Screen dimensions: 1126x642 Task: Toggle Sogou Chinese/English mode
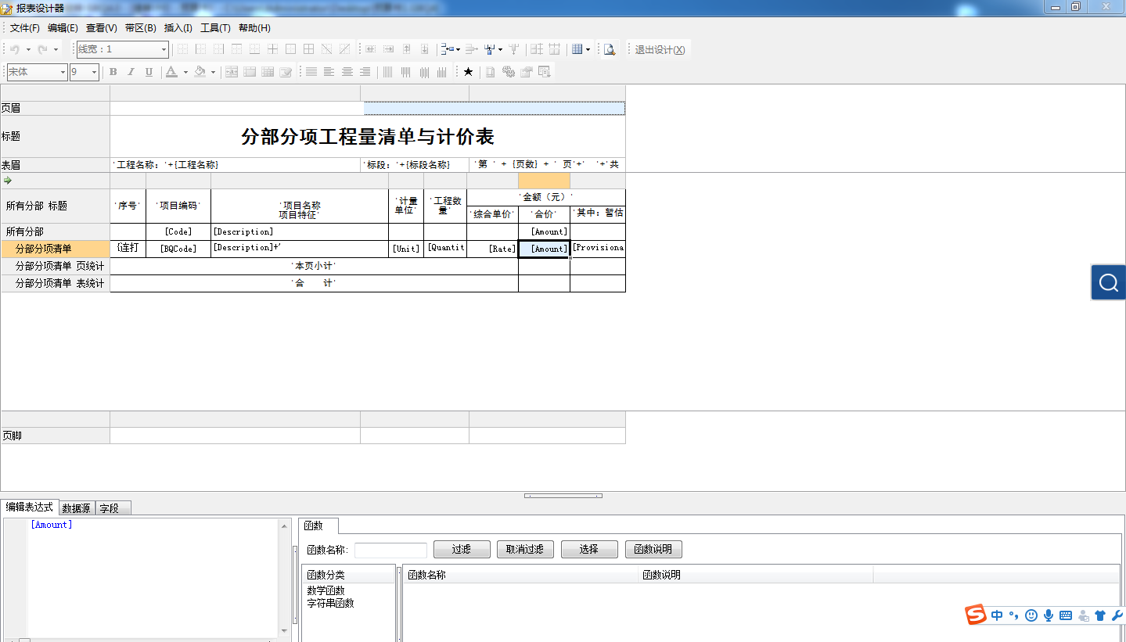[997, 615]
